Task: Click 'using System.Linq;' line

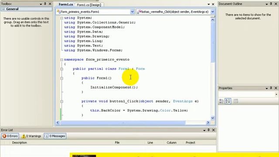Action: (x=83, y=41)
